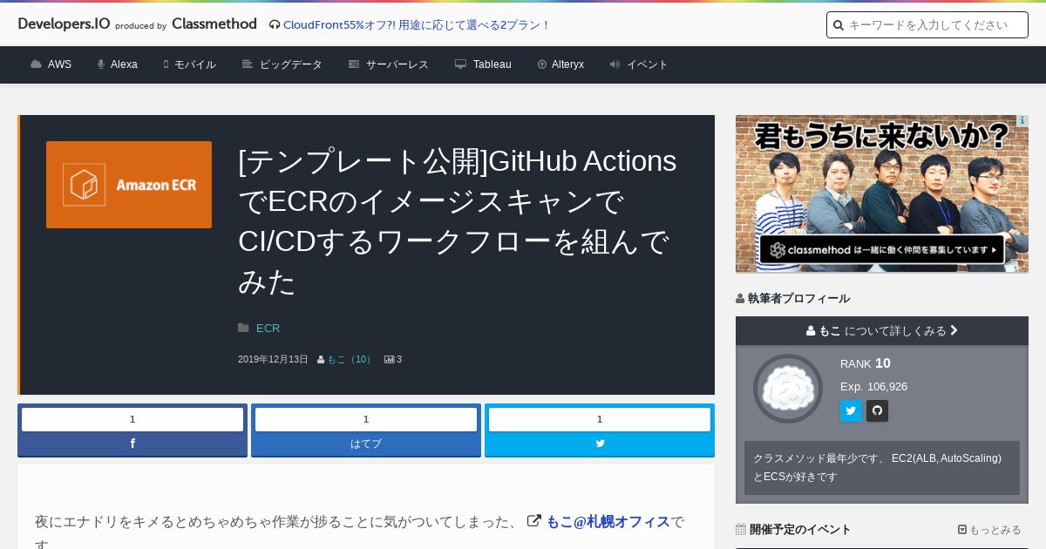Viewport: 1046px width, 549px height.
Task: Open the author's GitHub profile icon
Action: 877,410
